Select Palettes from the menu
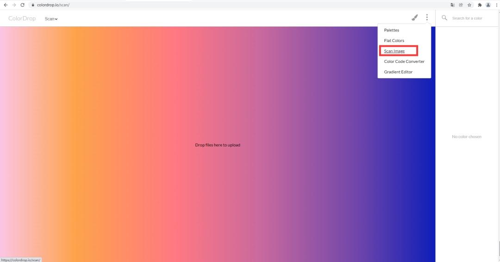The height and width of the screenshot is (262, 500). point(391,30)
